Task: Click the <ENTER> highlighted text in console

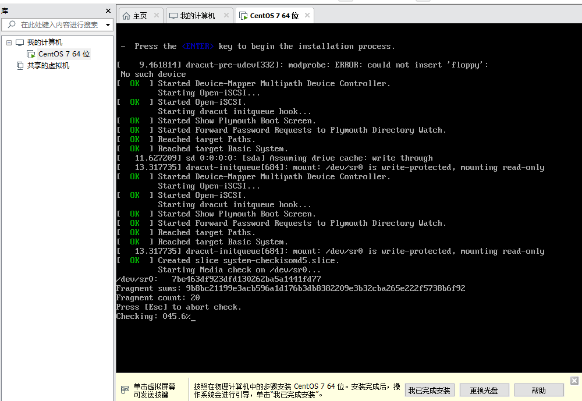Action: (x=198, y=47)
